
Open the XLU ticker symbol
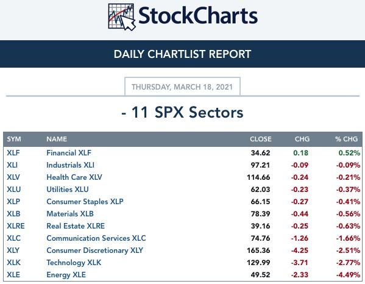tap(14, 190)
